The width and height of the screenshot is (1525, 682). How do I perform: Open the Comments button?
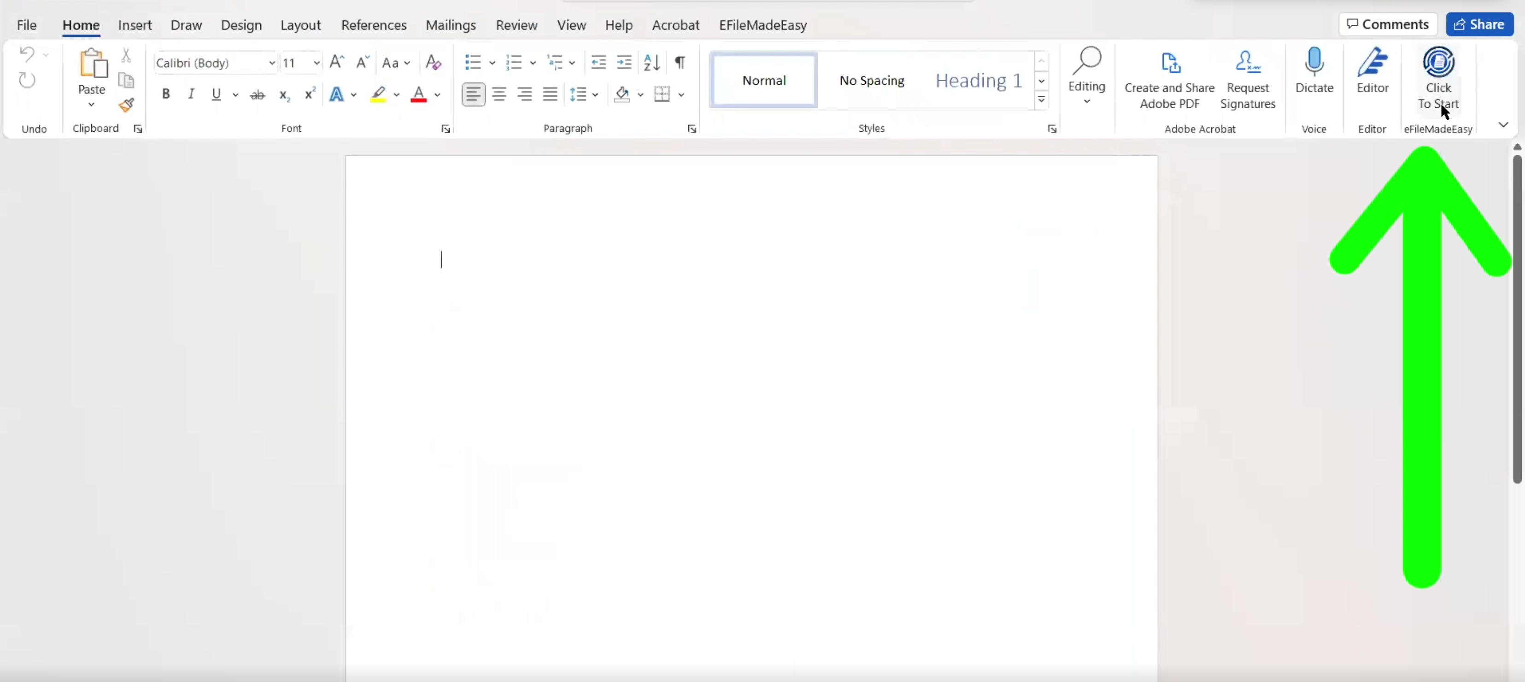[x=1387, y=24]
